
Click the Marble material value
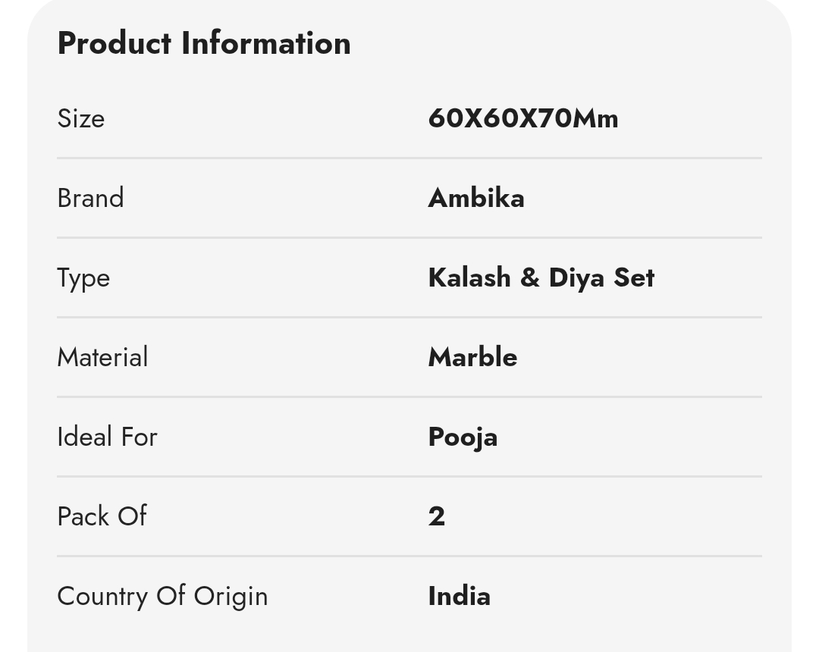click(472, 358)
